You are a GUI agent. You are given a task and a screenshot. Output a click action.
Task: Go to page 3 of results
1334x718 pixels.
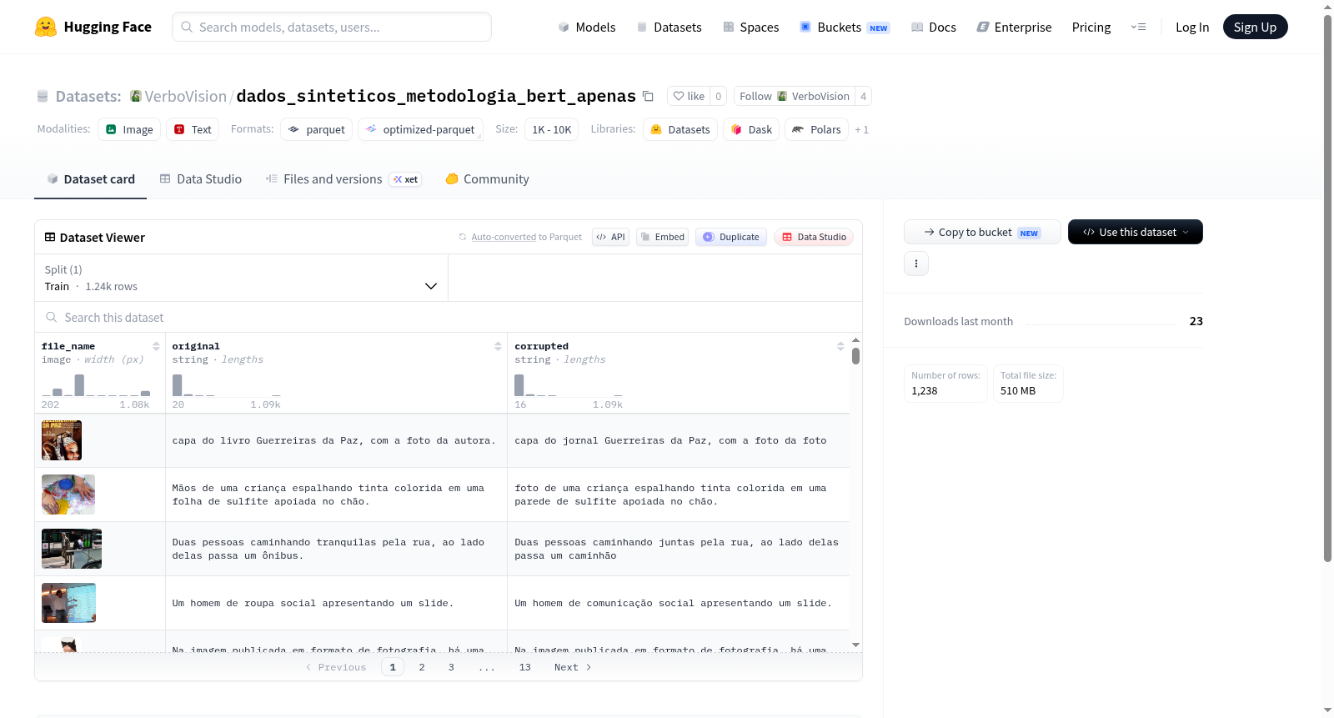click(x=451, y=667)
